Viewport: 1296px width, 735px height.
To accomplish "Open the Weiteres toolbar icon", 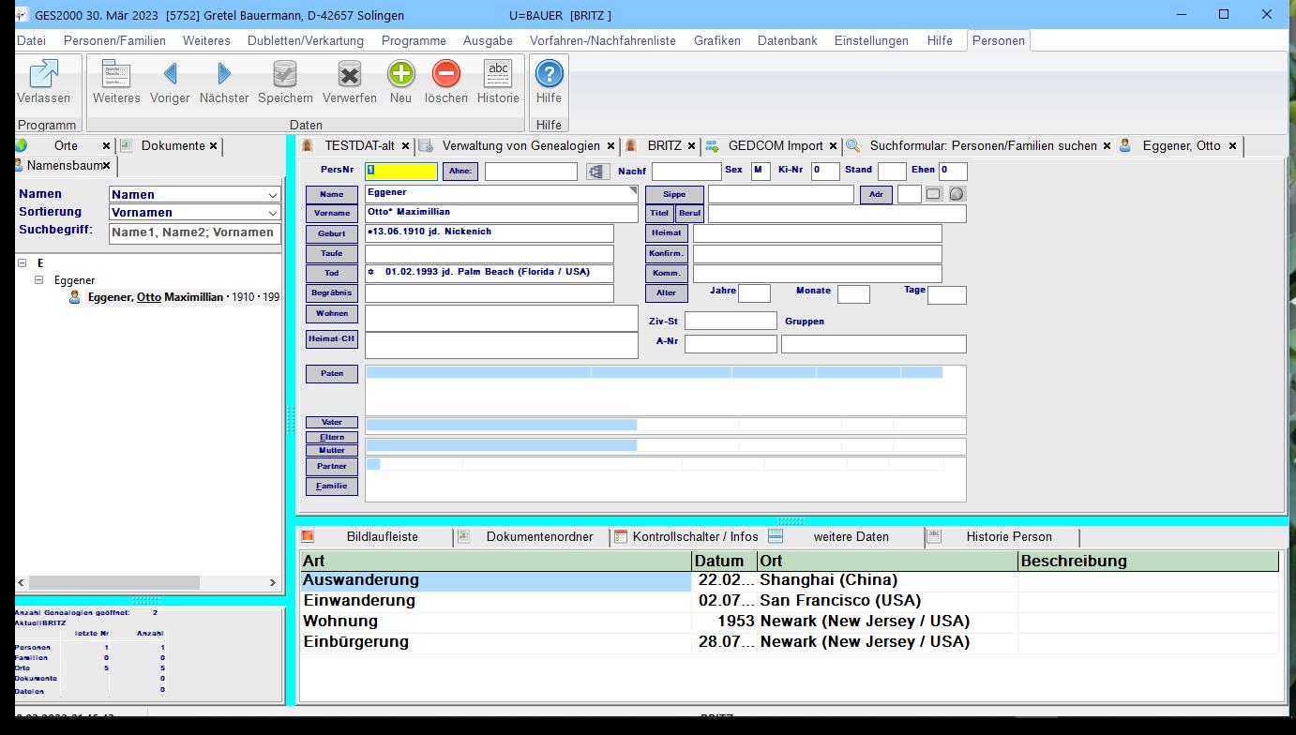I will click(116, 73).
